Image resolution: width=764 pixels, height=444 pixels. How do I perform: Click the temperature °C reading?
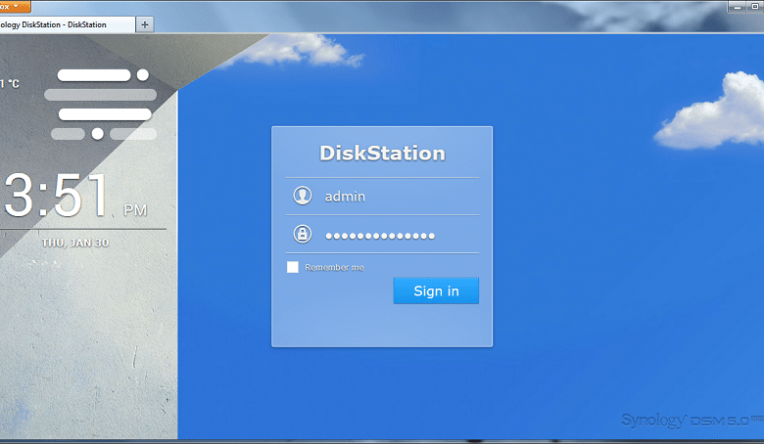(x=10, y=84)
